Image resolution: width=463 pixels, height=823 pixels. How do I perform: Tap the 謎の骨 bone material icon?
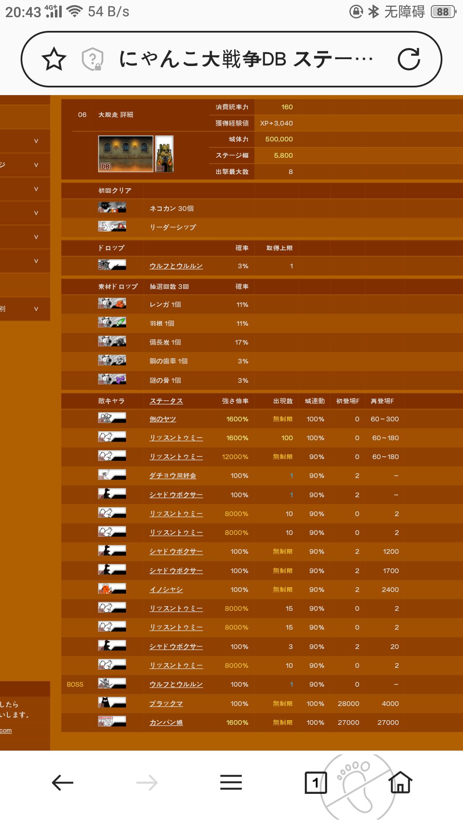112,380
